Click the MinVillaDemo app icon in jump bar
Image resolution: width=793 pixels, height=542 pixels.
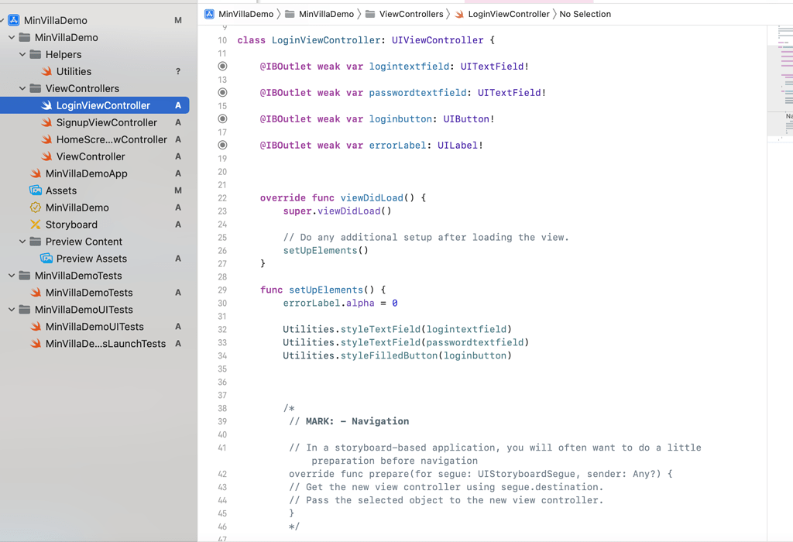coord(208,13)
